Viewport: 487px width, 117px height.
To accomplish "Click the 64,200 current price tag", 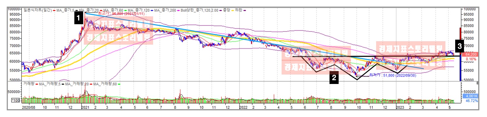I will [x=471, y=54].
